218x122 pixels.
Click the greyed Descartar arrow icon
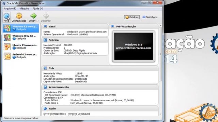click(x=46, y=16)
